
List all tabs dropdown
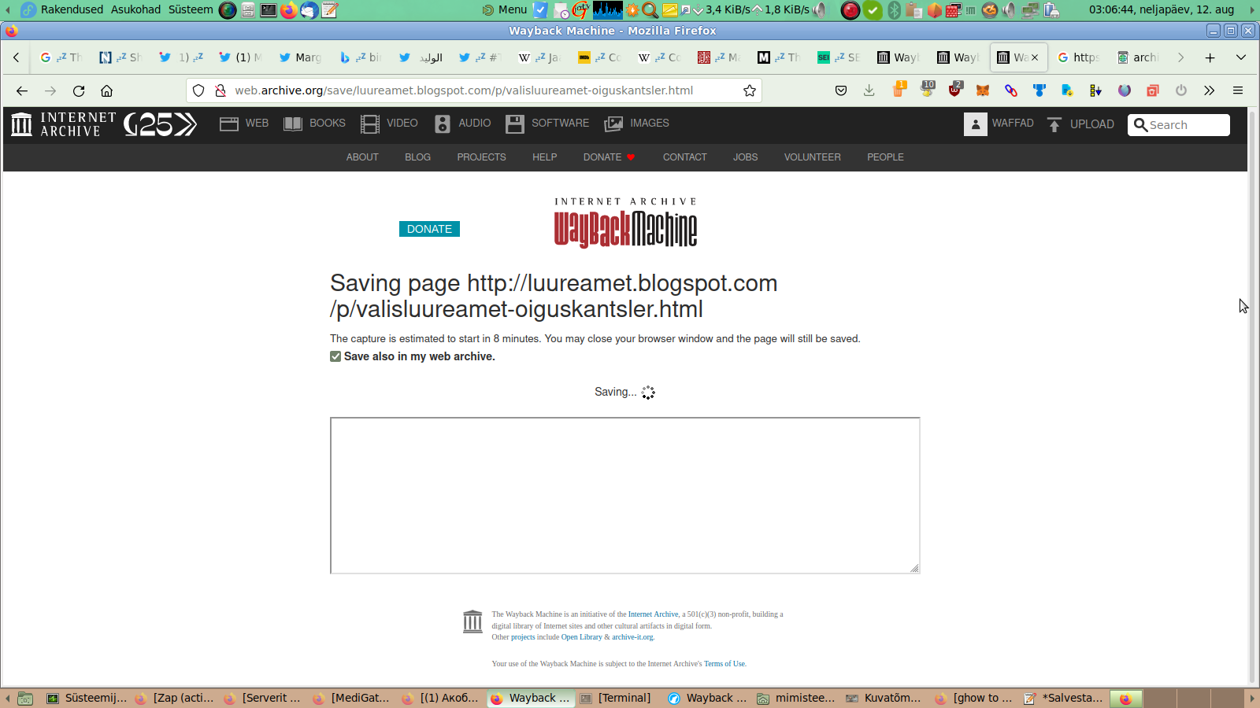pos(1241,57)
